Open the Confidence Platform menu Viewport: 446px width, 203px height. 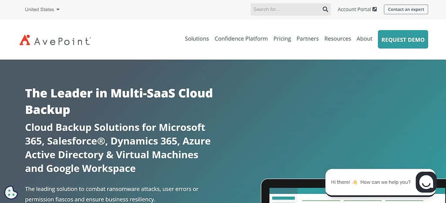[241, 39]
